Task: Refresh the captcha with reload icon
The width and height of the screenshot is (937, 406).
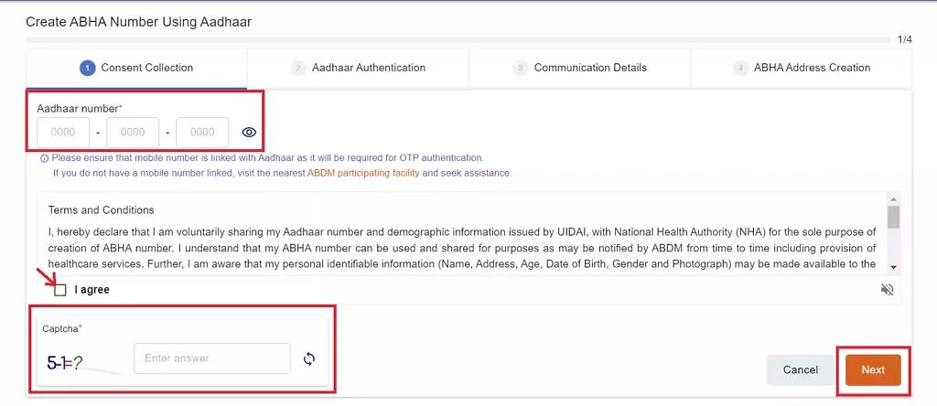Action: point(309,358)
